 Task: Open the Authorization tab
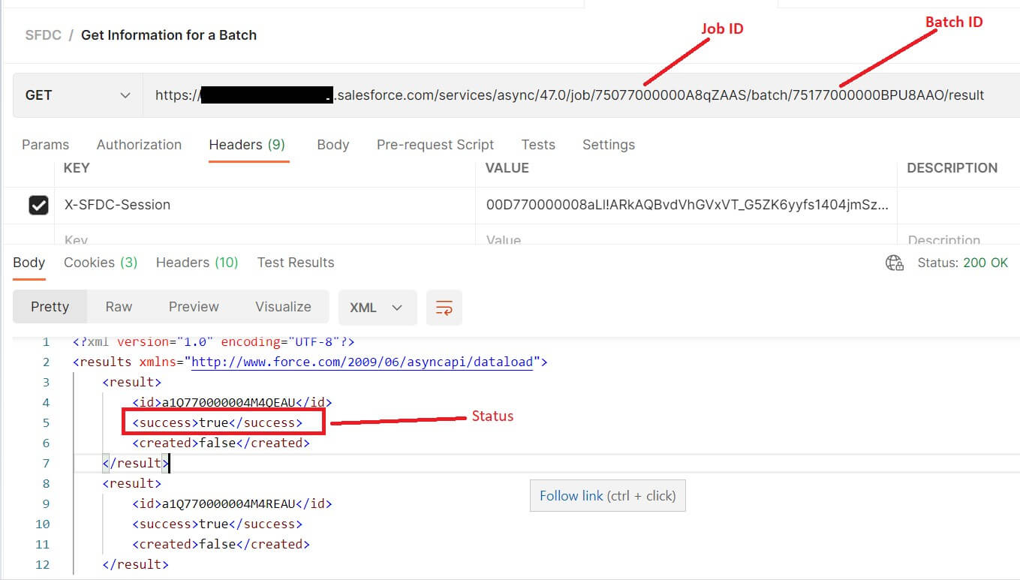pos(139,144)
